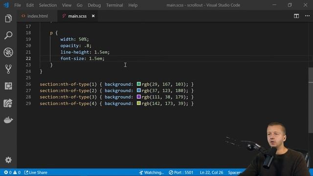313x176 pixels.
Task: Open the Terminal menu
Action: (114, 5)
